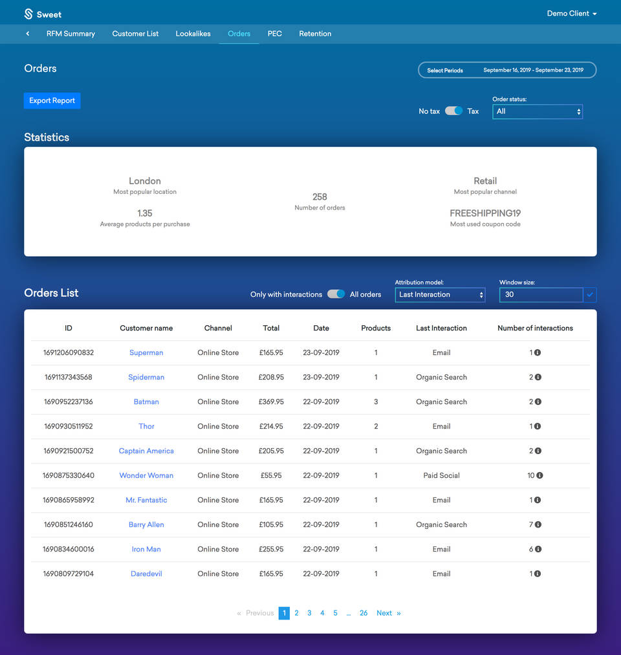
Task: Open the Select Periods date range picker
Action: coord(507,70)
